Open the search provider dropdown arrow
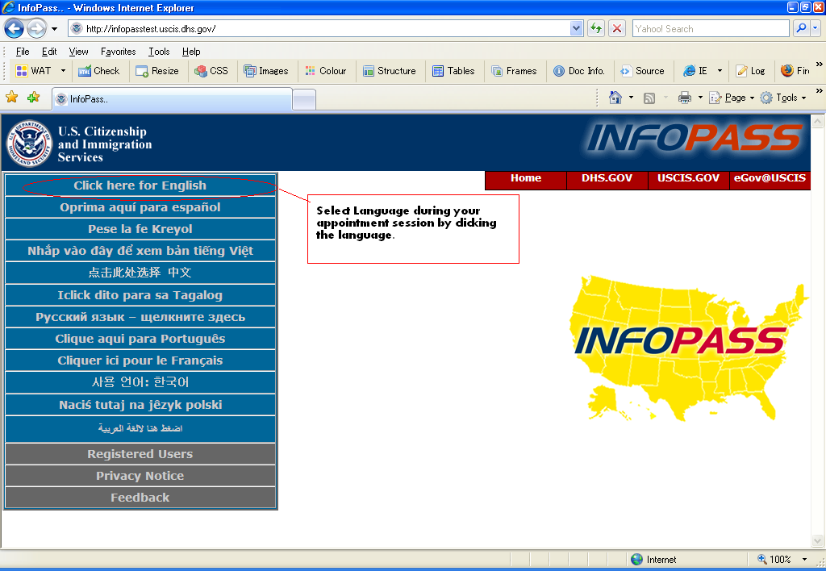The width and height of the screenshot is (826, 571). pyautogui.click(x=815, y=28)
